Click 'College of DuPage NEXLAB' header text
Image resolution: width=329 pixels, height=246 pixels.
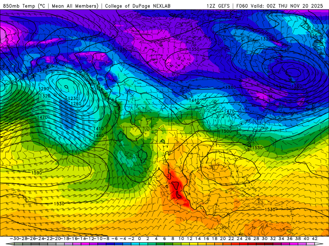[x=138, y=6]
